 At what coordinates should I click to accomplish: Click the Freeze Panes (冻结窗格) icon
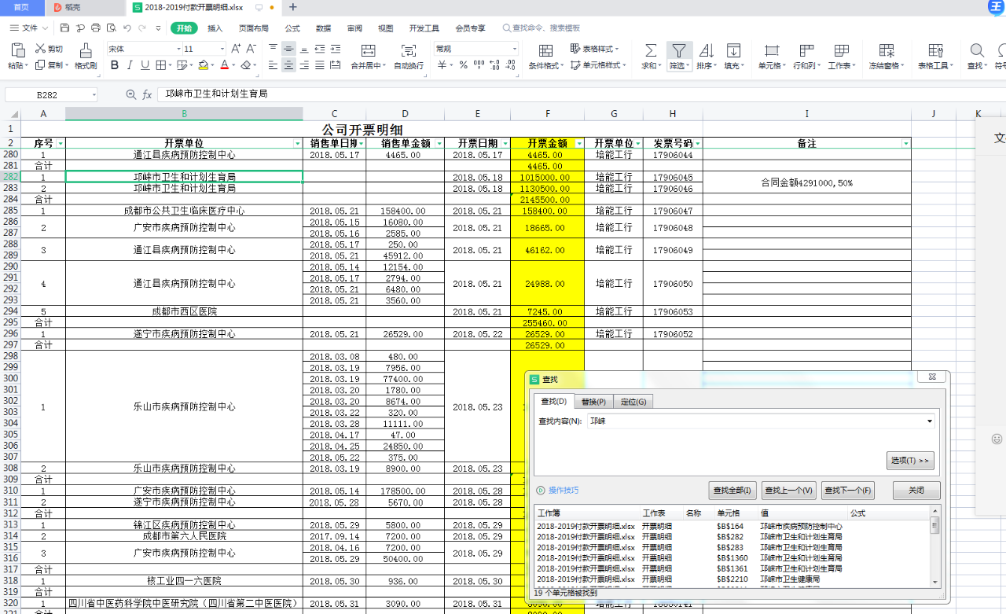pos(886,50)
